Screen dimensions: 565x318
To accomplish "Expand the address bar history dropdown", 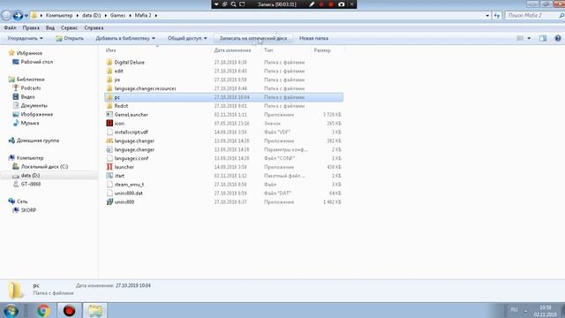I will click(x=487, y=16).
